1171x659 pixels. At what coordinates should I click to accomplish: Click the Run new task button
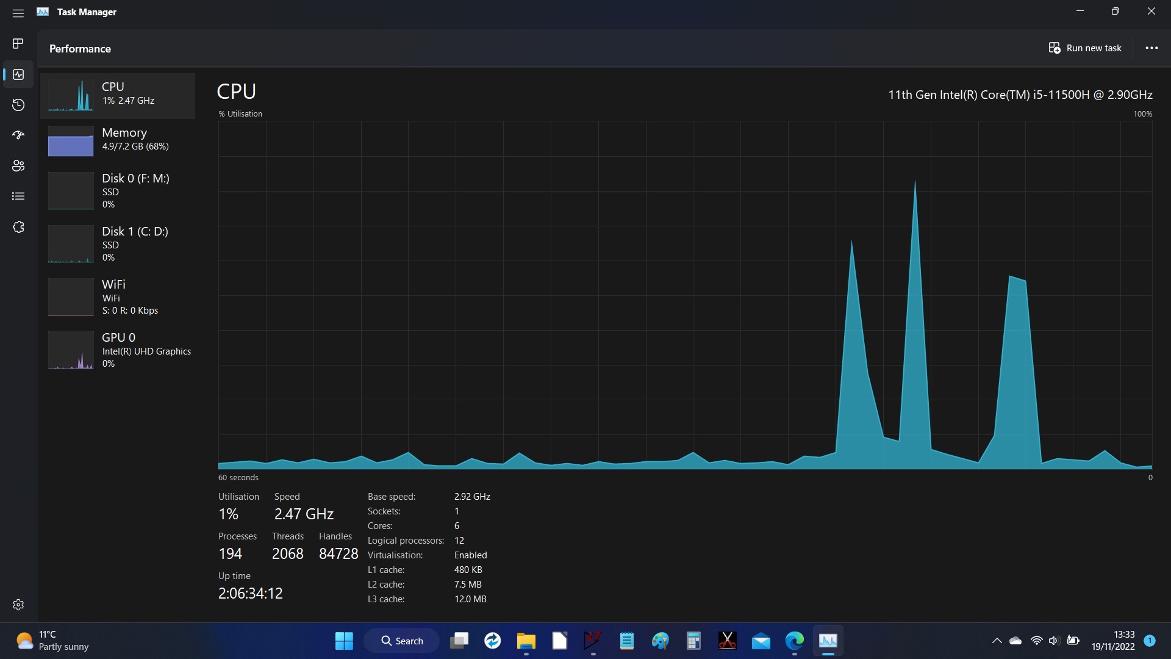pos(1084,48)
